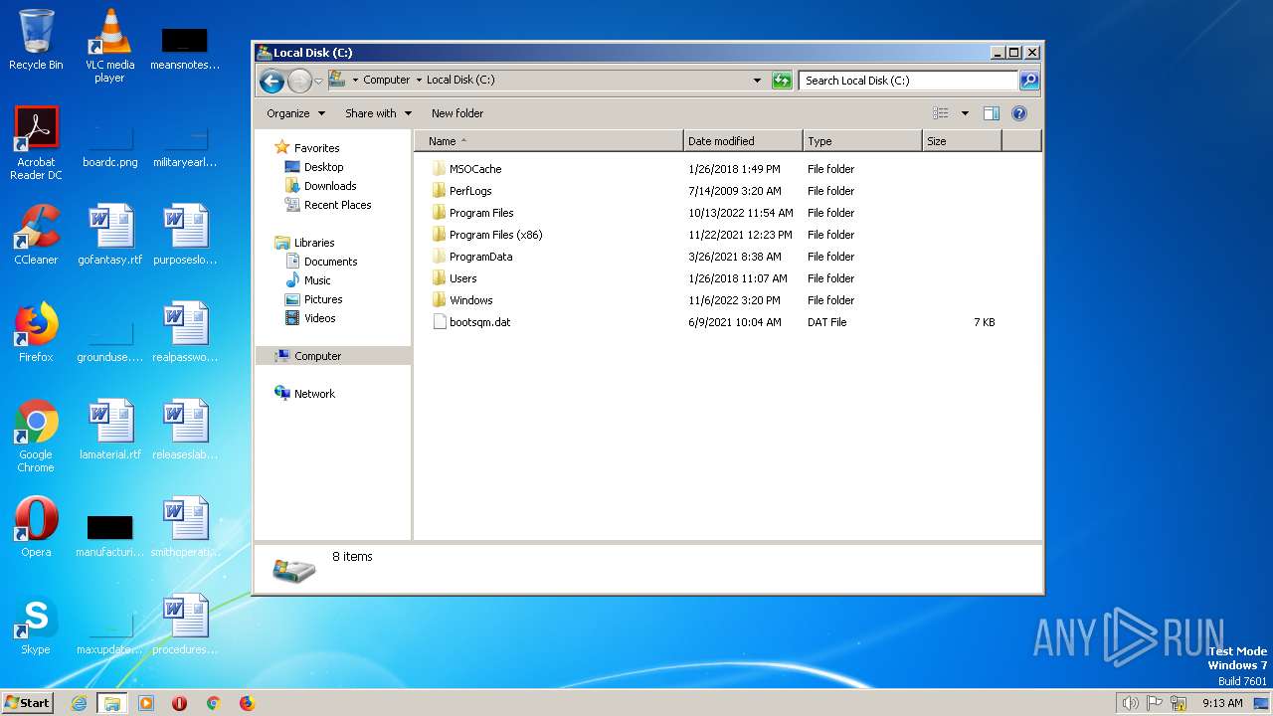Open Action Center flag tray icon
This screenshot has width=1273, height=716.
click(x=1156, y=703)
